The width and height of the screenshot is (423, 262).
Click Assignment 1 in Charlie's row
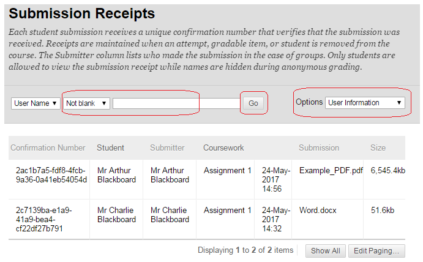(x=227, y=210)
